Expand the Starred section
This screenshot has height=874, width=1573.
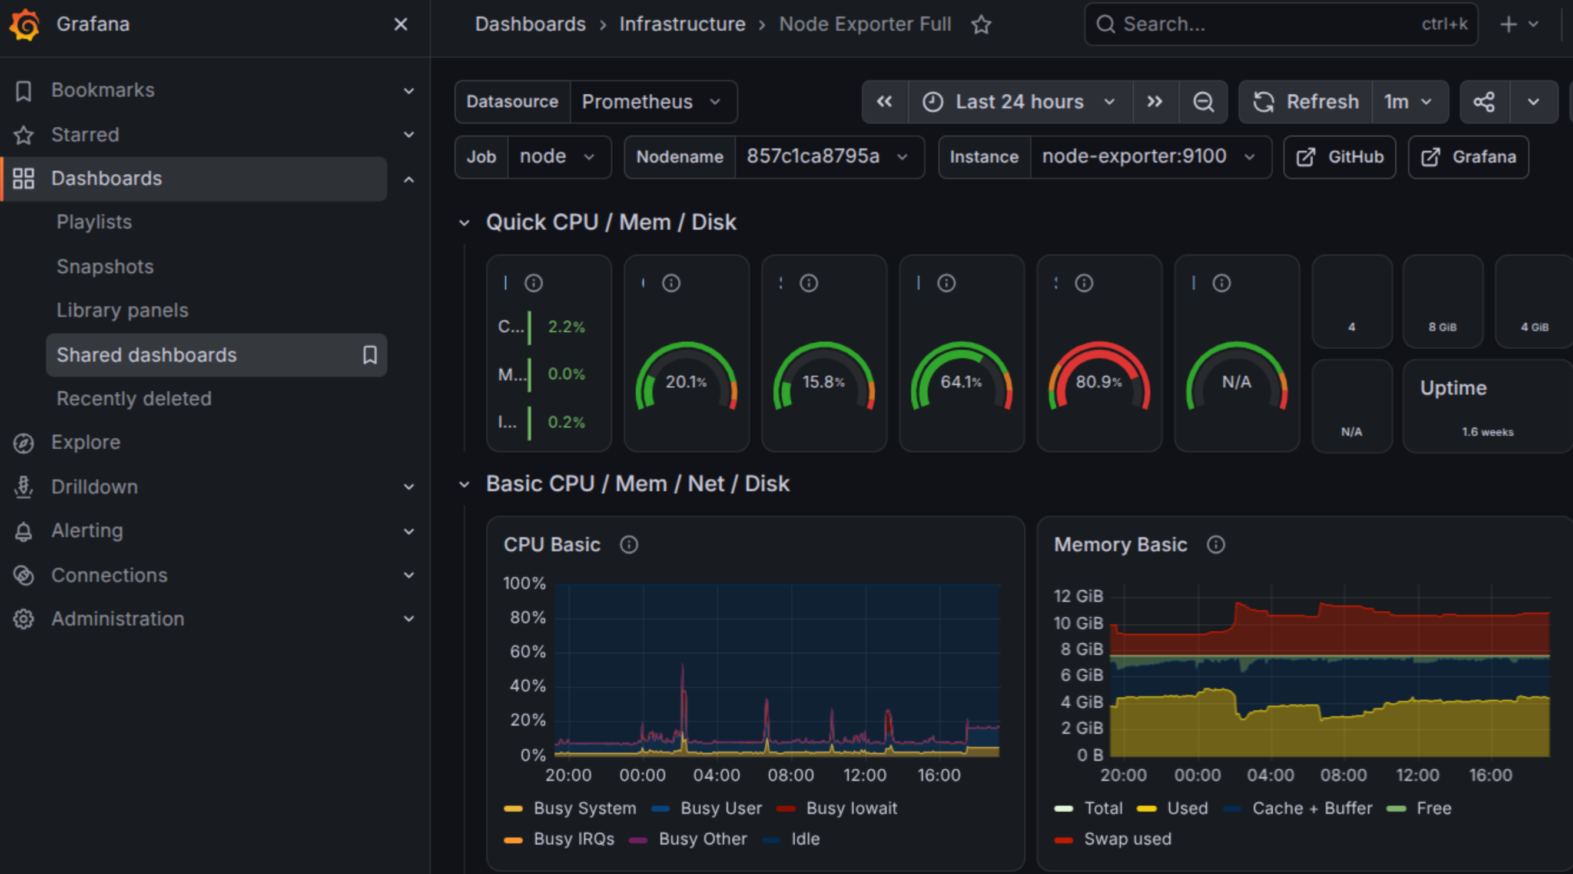pos(409,134)
